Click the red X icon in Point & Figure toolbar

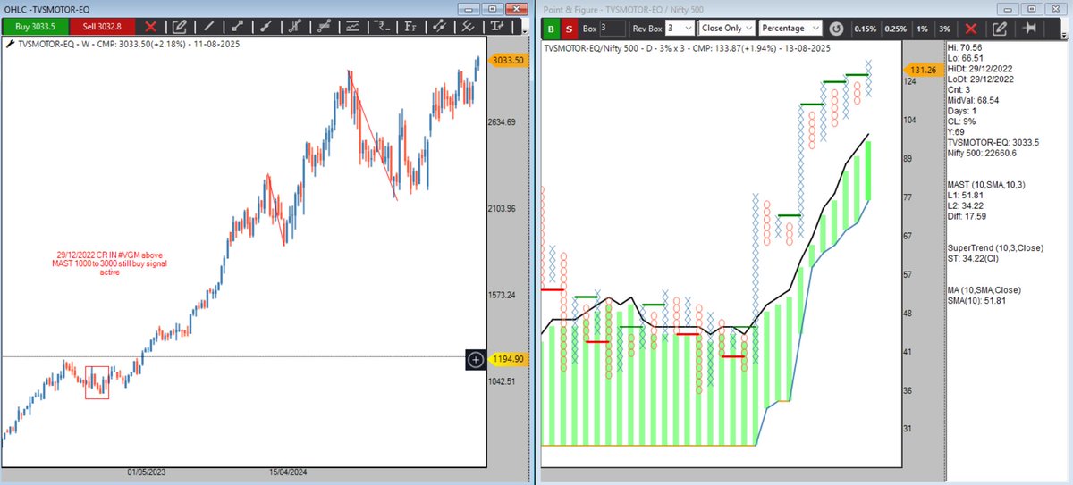click(x=972, y=29)
